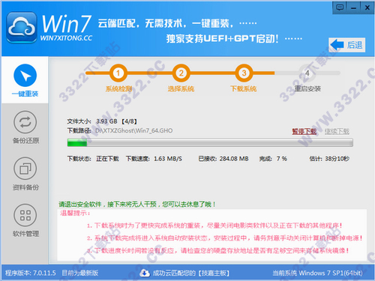Image resolution: width=375 pixels, height=281 pixels.
Task: Click the 程序版本 7.0.11.5 status text
Action: click(31, 273)
